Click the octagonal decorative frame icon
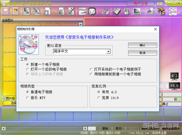Viewport: 182px width, 135px height. point(92,12)
